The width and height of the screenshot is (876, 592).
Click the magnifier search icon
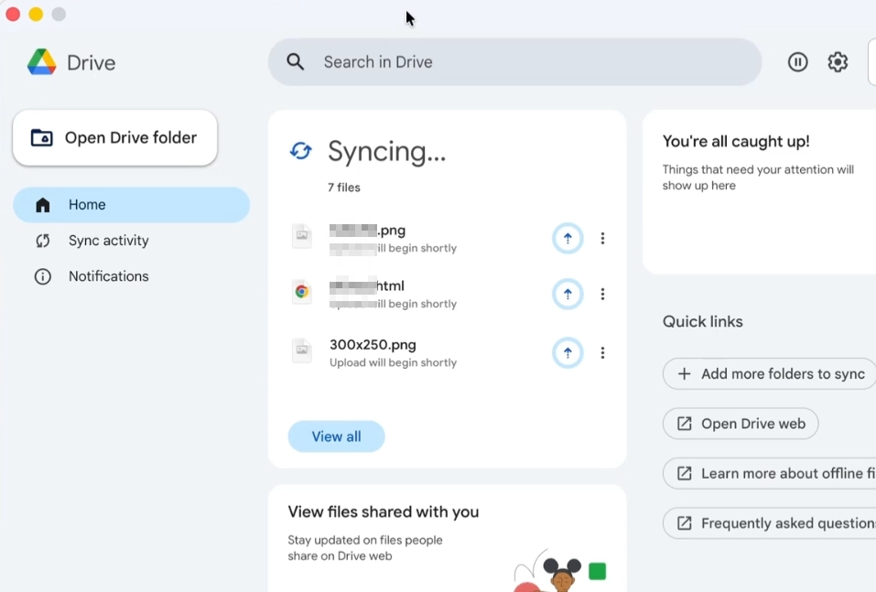pyautogui.click(x=296, y=62)
